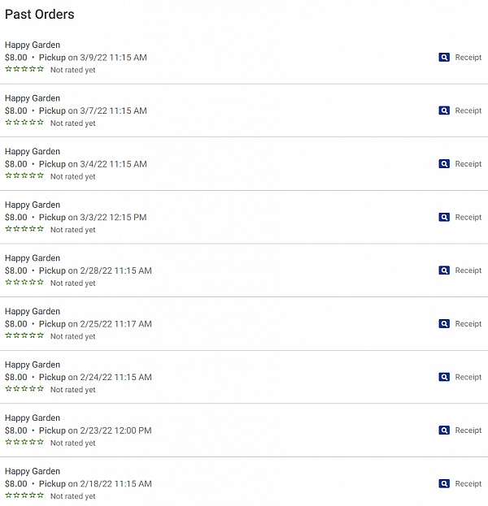
Task: View Receipt for the 3/3/22 pickup
Action: point(468,218)
